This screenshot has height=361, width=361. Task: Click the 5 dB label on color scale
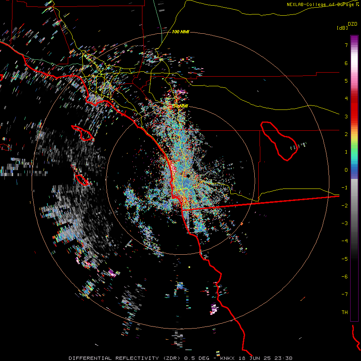pyautogui.click(x=346, y=81)
